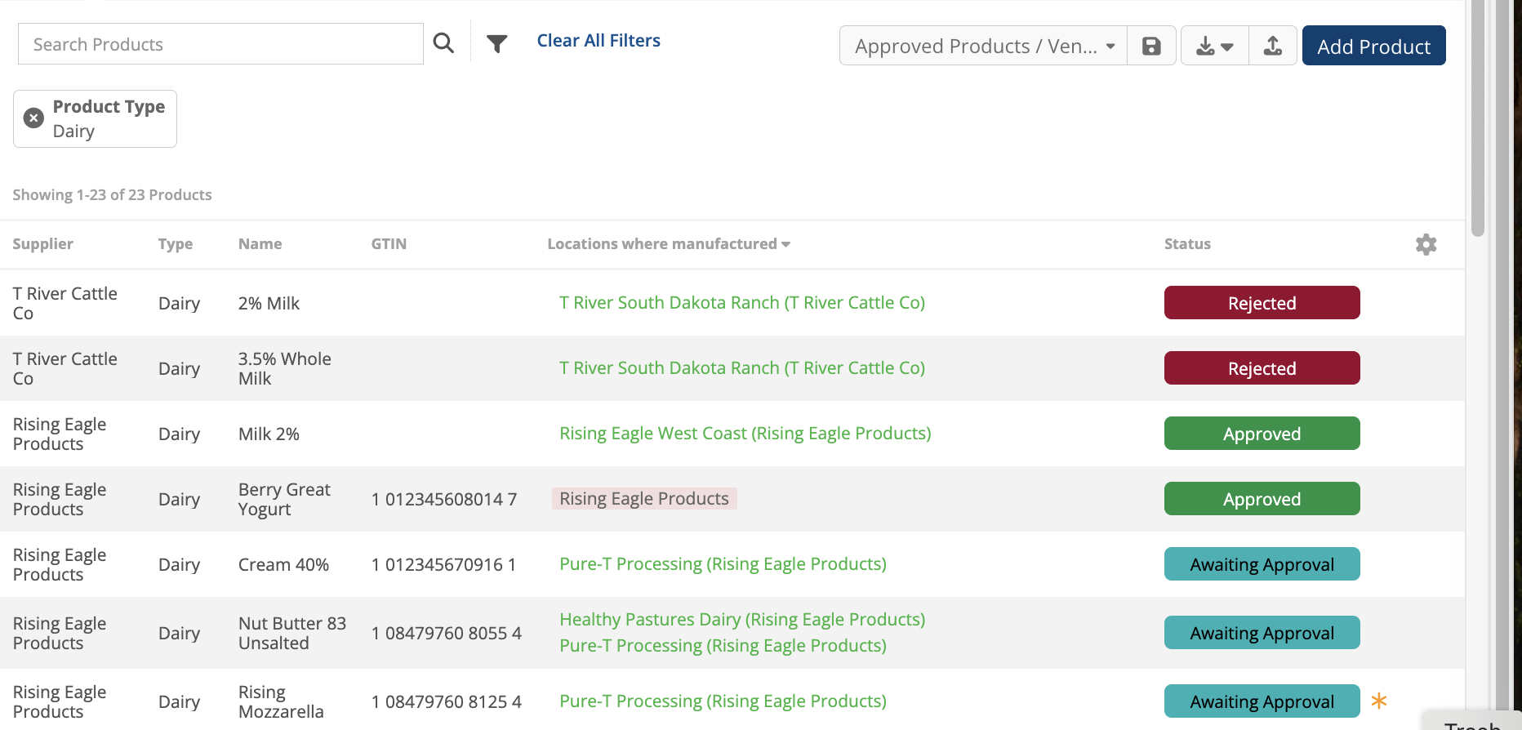The height and width of the screenshot is (730, 1522).
Task: Remove the Product Type Dairy filter
Action: [x=33, y=118]
